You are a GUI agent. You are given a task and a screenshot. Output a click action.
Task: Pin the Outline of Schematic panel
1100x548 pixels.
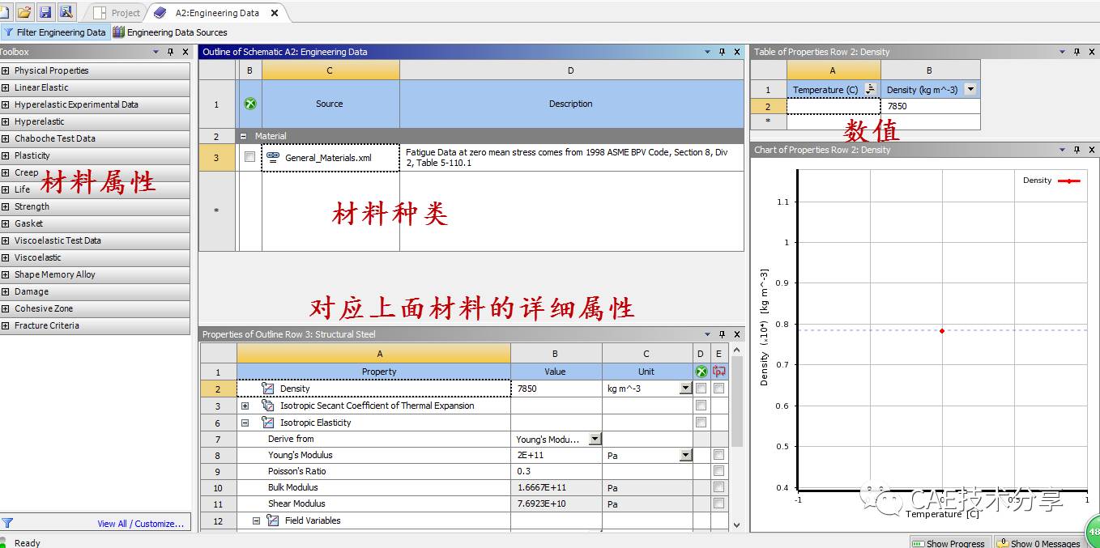(x=722, y=52)
